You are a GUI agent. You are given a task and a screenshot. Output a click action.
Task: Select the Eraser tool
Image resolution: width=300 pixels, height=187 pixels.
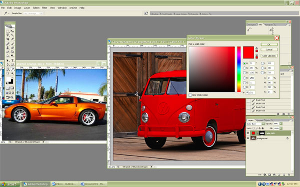(7, 52)
